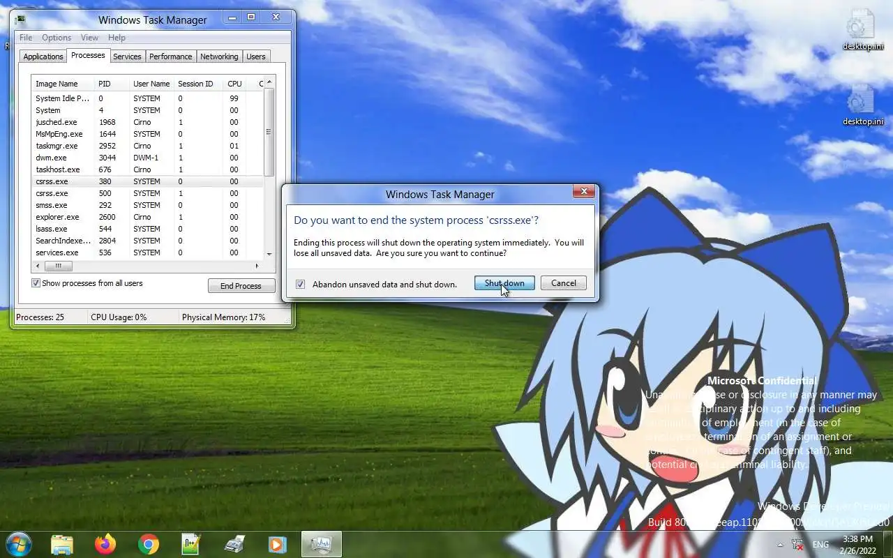Select csrss.exe with PID 380
Screen dimensions: 893x558
click(x=148, y=181)
